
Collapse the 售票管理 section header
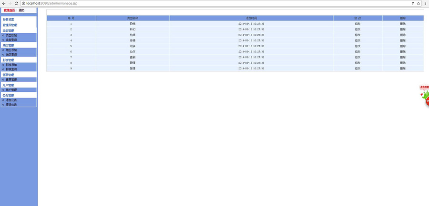click(x=8, y=75)
